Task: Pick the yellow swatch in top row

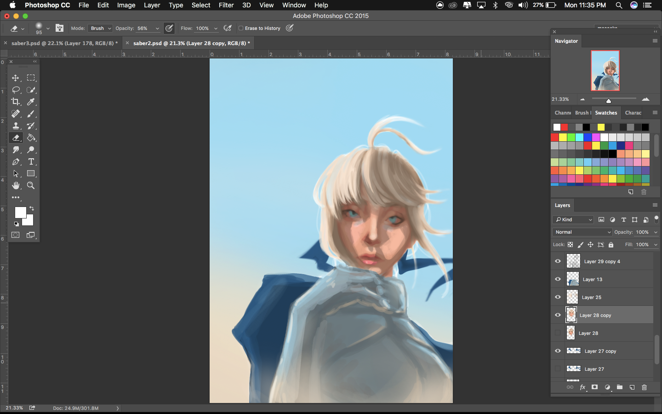Action: pos(601,127)
